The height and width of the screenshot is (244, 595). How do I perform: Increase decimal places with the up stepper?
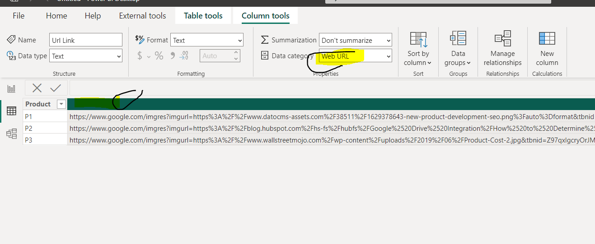pos(236,53)
